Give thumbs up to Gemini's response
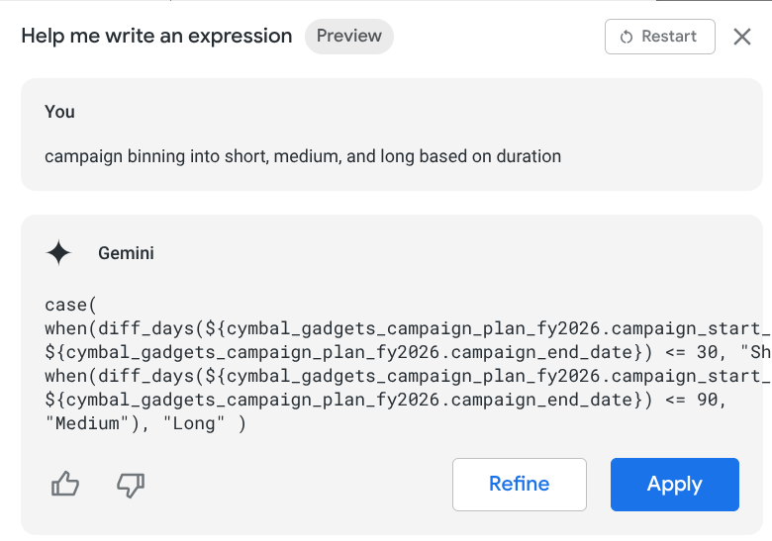The width and height of the screenshot is (772, 541). (x=65, y=484)
